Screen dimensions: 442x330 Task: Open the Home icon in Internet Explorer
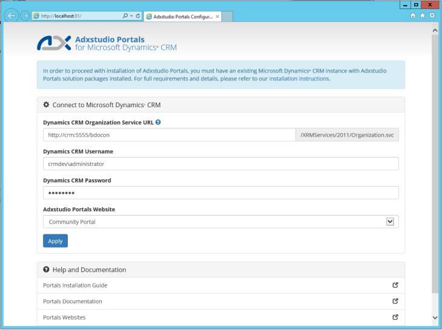(413, 16)
